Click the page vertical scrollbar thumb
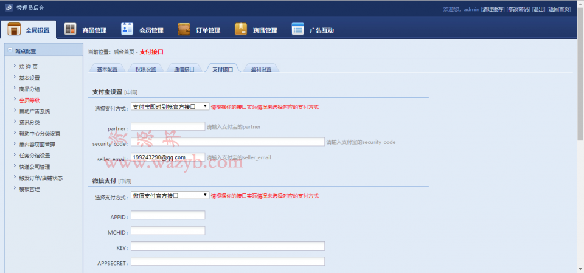584x273 pixels. [580, 74]
